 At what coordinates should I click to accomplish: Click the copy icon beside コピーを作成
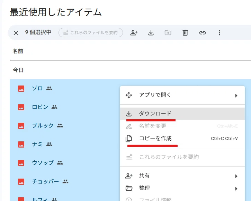(129, 139)
